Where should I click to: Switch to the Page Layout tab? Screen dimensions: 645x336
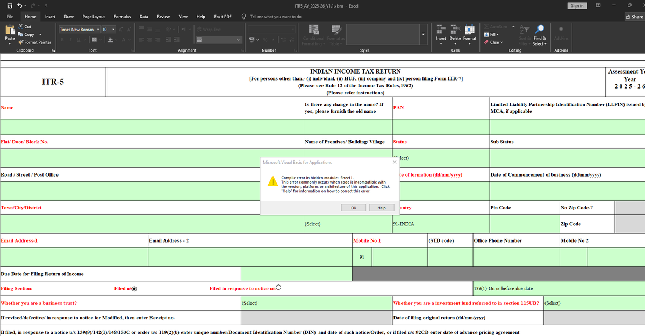[94, 17]
